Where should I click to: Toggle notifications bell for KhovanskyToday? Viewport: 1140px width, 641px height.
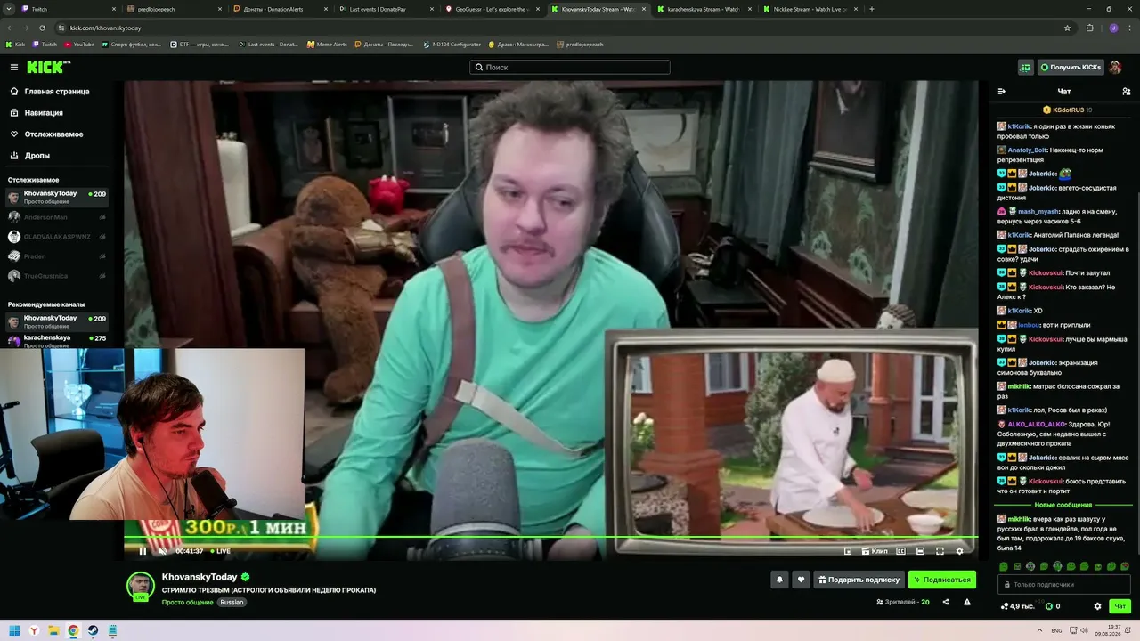coord(779,580)
